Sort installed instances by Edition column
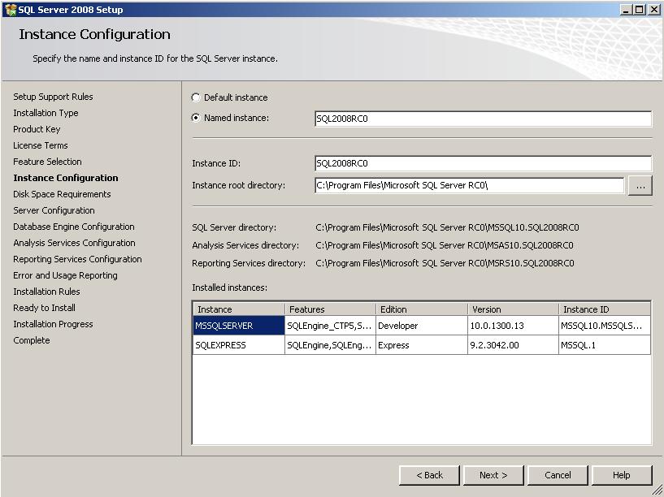This screenshot has width=664, height=497. tap(421, 309)
